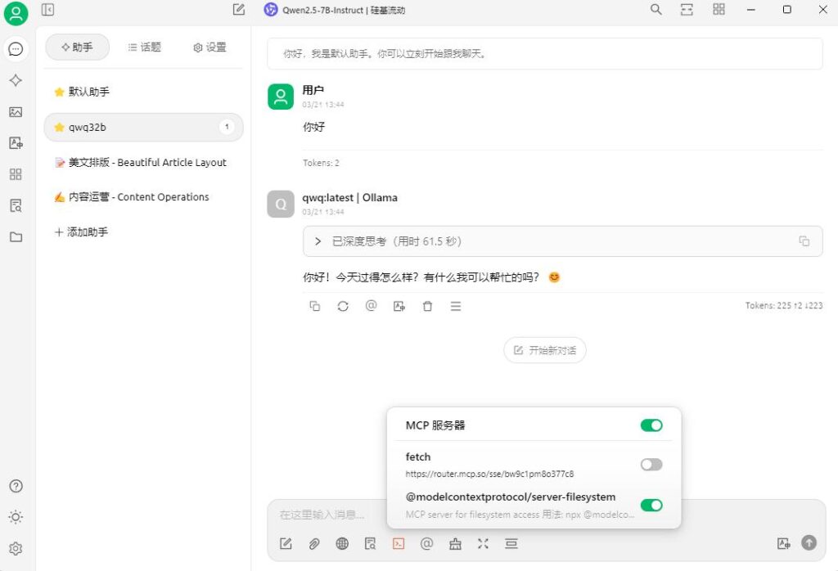The width and height of the screenshot is (838, 571).
Task: Click the fetch server URL text
Action: click(489, 474)
